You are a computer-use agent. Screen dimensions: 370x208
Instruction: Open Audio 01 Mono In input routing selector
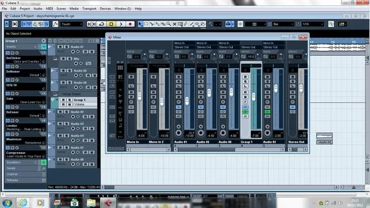[184, 43]
